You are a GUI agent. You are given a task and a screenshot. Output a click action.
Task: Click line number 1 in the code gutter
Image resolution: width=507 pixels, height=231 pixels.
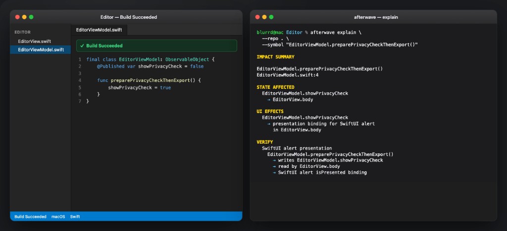(80, 60)
